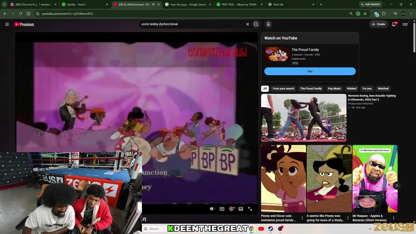Open the YouTube icon on taskbar
416x234 pixels.
(261, 229)
